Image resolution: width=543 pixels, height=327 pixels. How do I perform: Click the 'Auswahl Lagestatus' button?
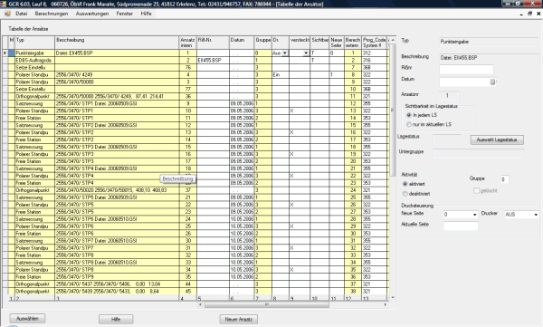(497, 139)
